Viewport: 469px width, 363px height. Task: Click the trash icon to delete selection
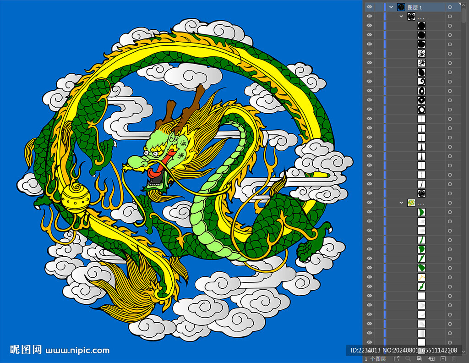tap(454, 359)
